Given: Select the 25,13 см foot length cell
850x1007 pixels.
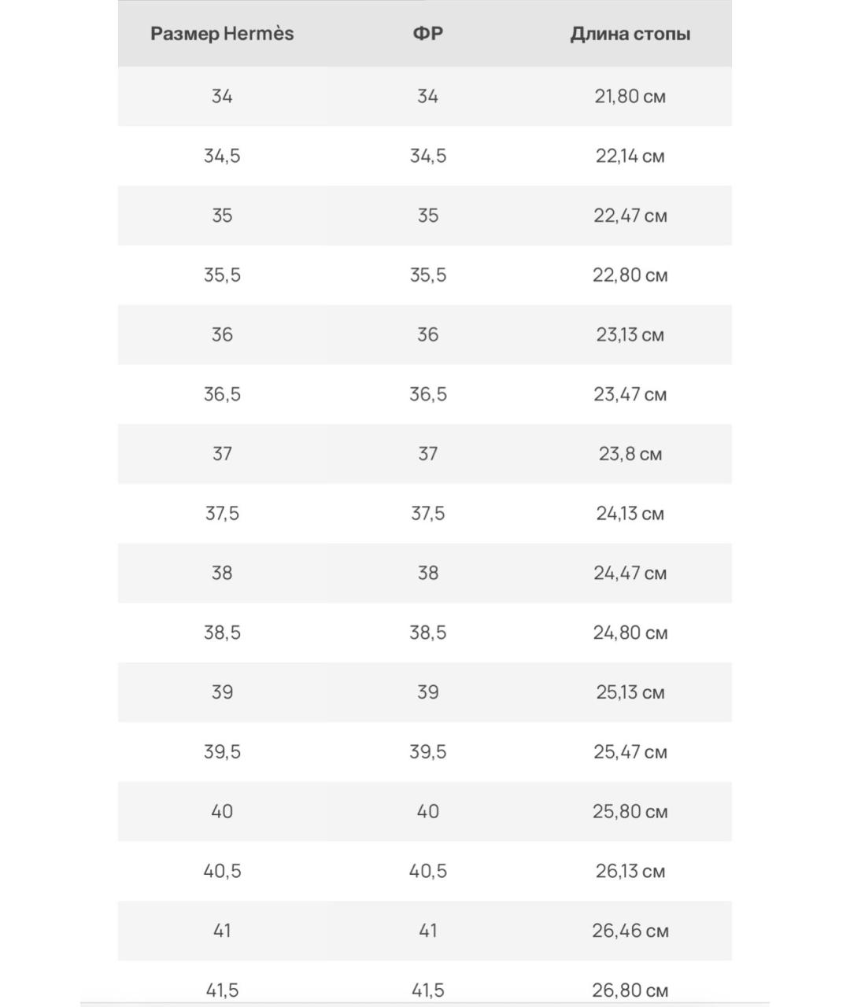Looking at the screenshot, I should tap(630, 692).
